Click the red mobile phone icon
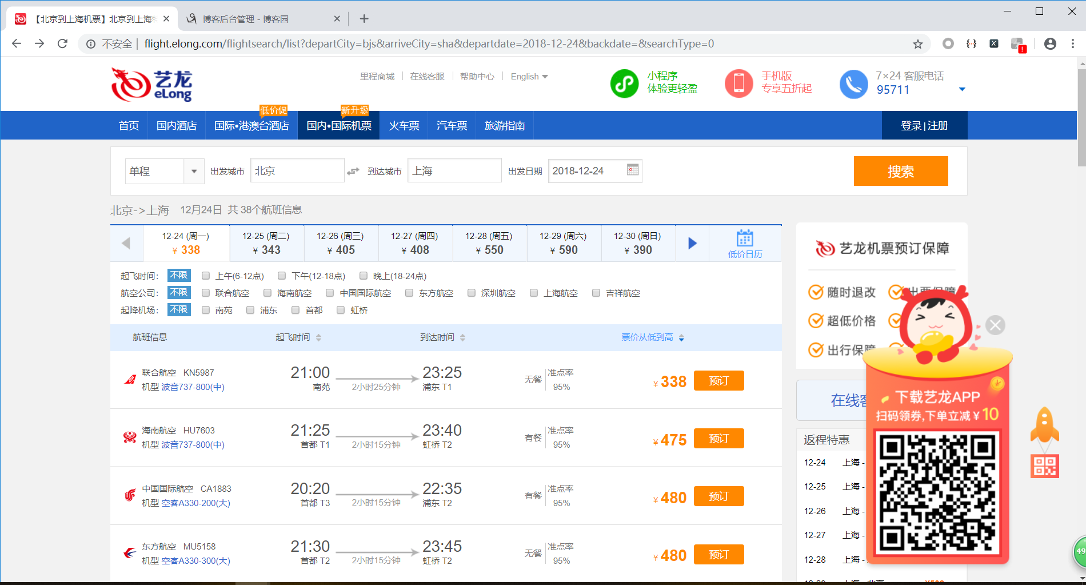 pyautogui.click(x=739, y=83)
